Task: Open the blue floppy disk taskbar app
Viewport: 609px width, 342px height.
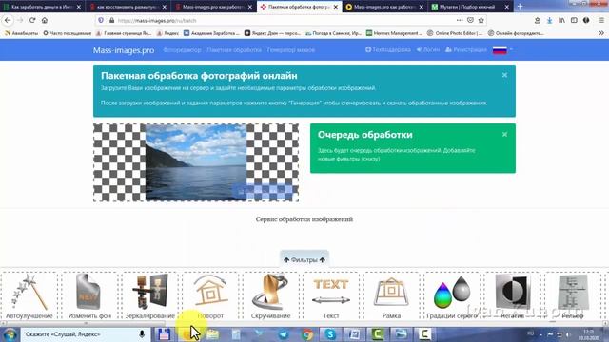Action: (164, 334)
